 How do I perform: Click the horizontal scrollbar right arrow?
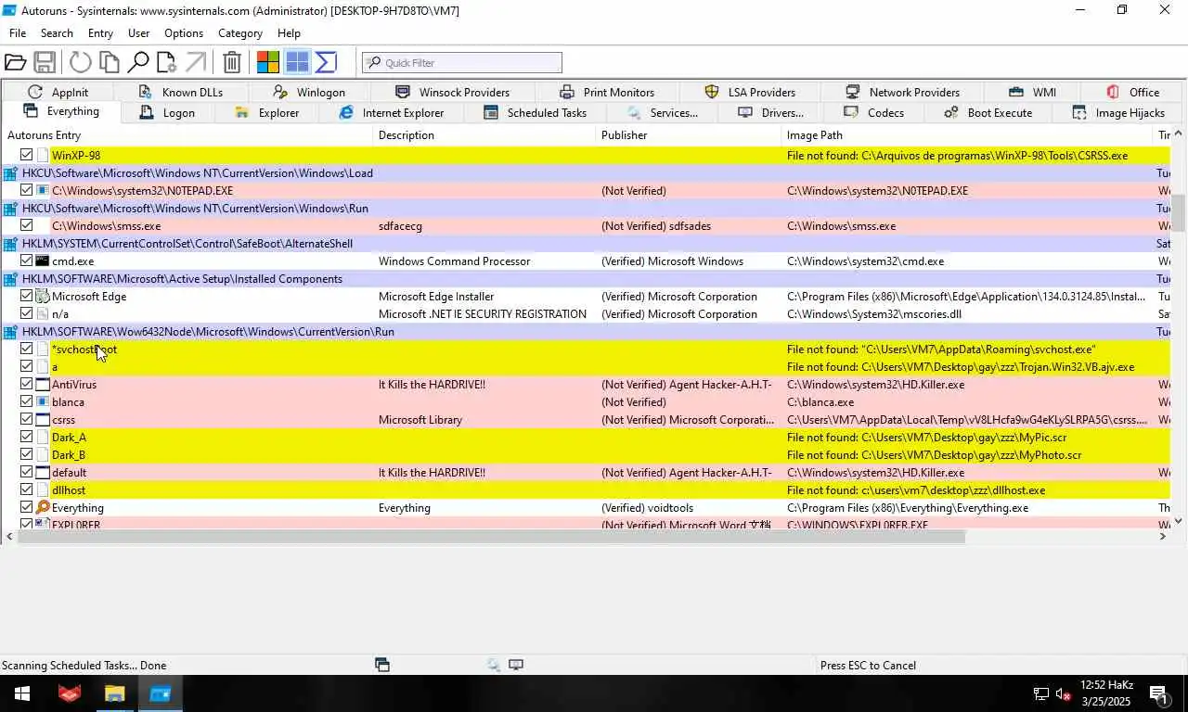tap(1164, 537)
